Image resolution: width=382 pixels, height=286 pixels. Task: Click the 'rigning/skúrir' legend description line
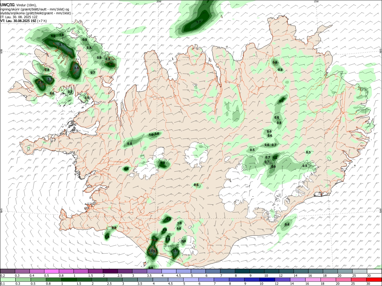[35, 9]
